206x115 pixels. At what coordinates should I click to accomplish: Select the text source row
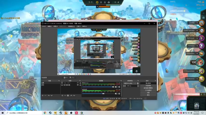pyautogui.click(x=71, y=83)
